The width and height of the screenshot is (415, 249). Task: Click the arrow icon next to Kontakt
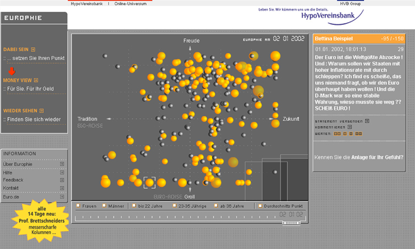[x=62, y=188]
